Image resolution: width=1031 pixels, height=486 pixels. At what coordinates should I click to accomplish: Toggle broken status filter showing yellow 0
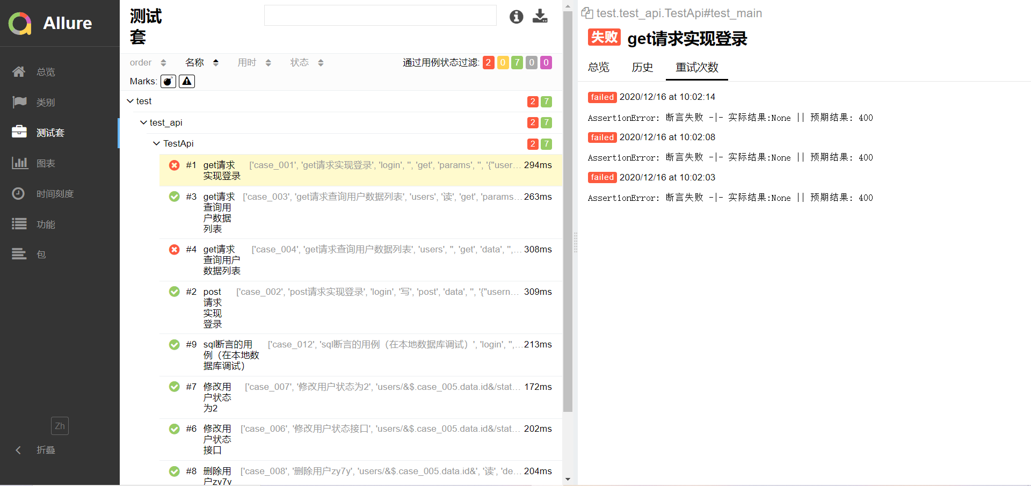(x=503, y=62)
